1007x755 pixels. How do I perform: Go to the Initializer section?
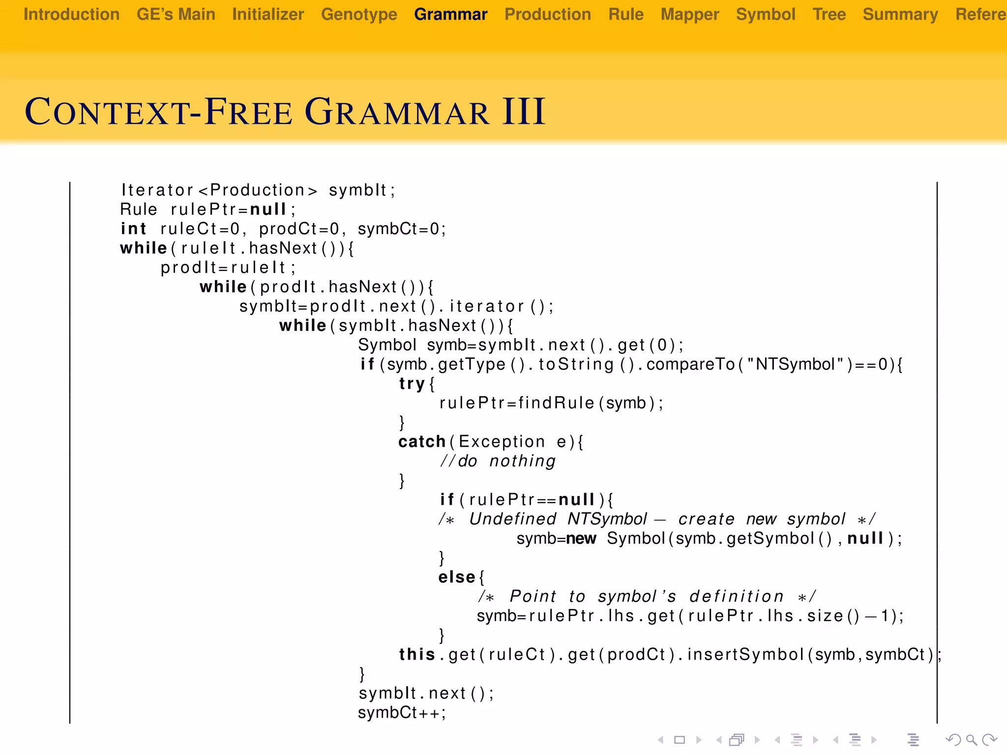[x=268, y=14]
